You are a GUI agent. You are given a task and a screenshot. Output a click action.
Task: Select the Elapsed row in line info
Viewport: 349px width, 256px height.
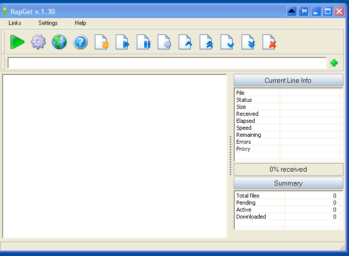pyautogui.click(x=288, y=121)
